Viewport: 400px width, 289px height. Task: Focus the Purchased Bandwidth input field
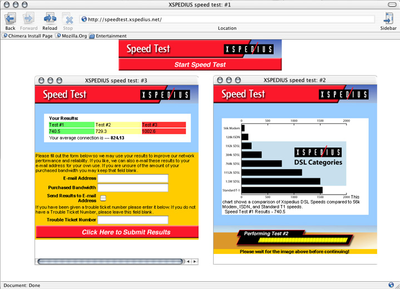(132, 188)
